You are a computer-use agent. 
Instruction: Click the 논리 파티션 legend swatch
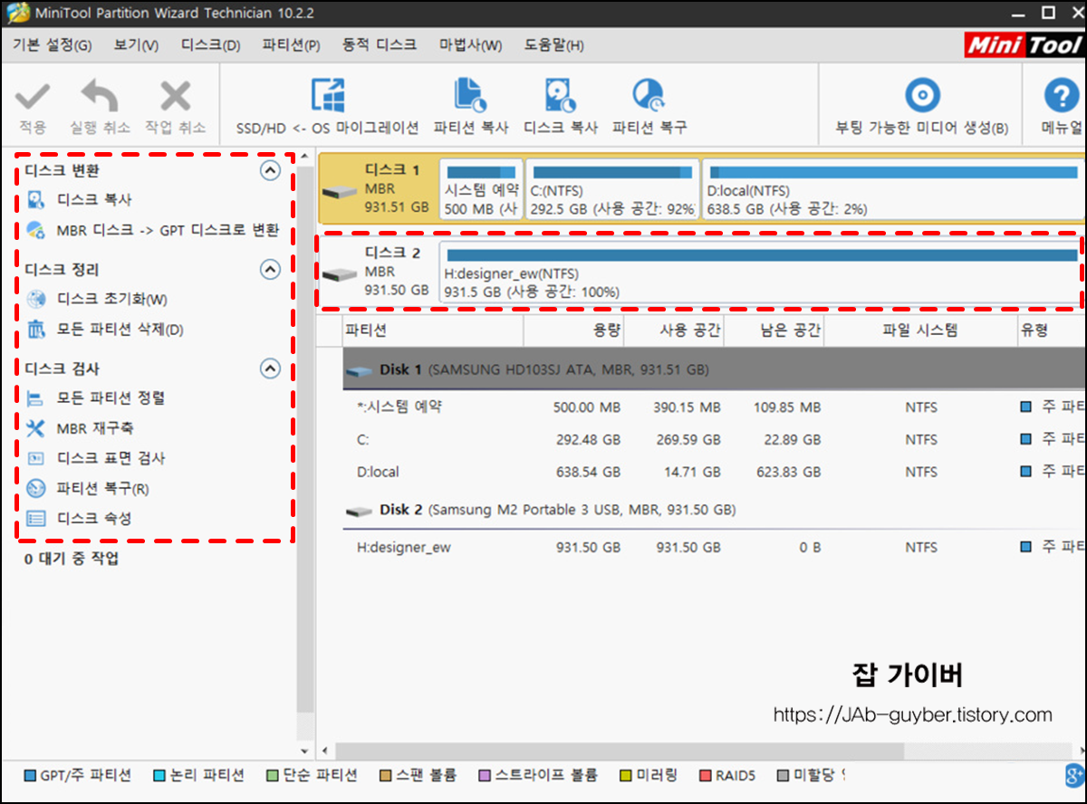(x=160, y=776)
